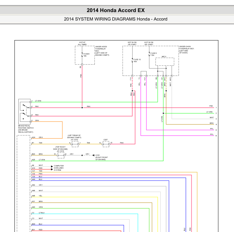234x232 pixels.
Task: Select the 'A24 ORG' connector label
Action: pyautogui.click(x=37, y=137)
